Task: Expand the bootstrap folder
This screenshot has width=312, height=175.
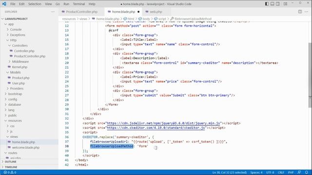Action: [15, 94]
